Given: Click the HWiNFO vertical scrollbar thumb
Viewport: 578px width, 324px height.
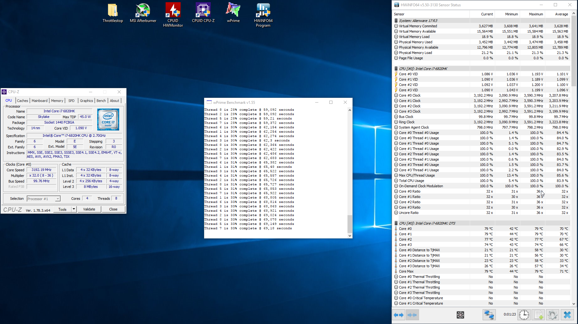Looking at the screenshot, I should pos(574,51).
